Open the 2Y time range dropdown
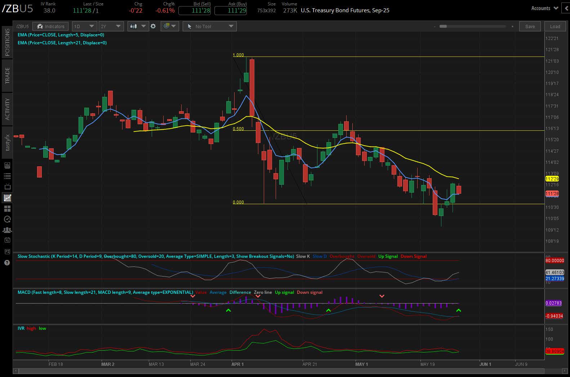The width and height of the screenshot is (570, 377). (x=111, y=26)
